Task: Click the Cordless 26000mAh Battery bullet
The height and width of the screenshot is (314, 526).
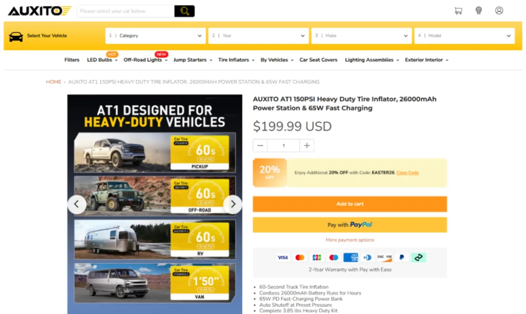Action: [x=310, y=293]
